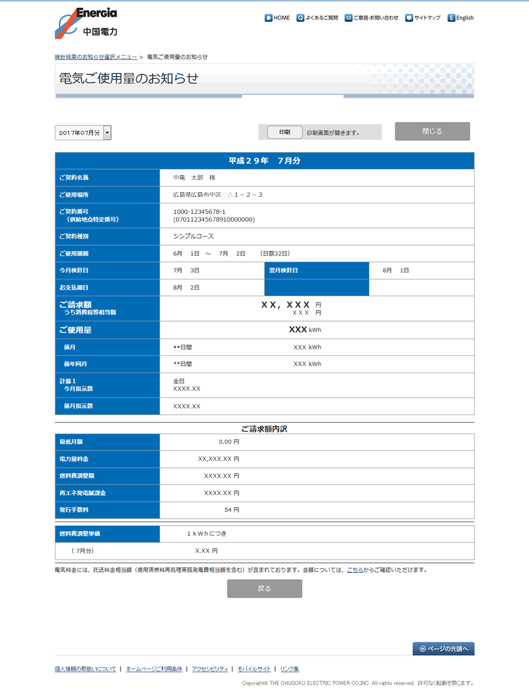
Task: Click the 平成29年 7月分 table header
Action: point(264,161)
